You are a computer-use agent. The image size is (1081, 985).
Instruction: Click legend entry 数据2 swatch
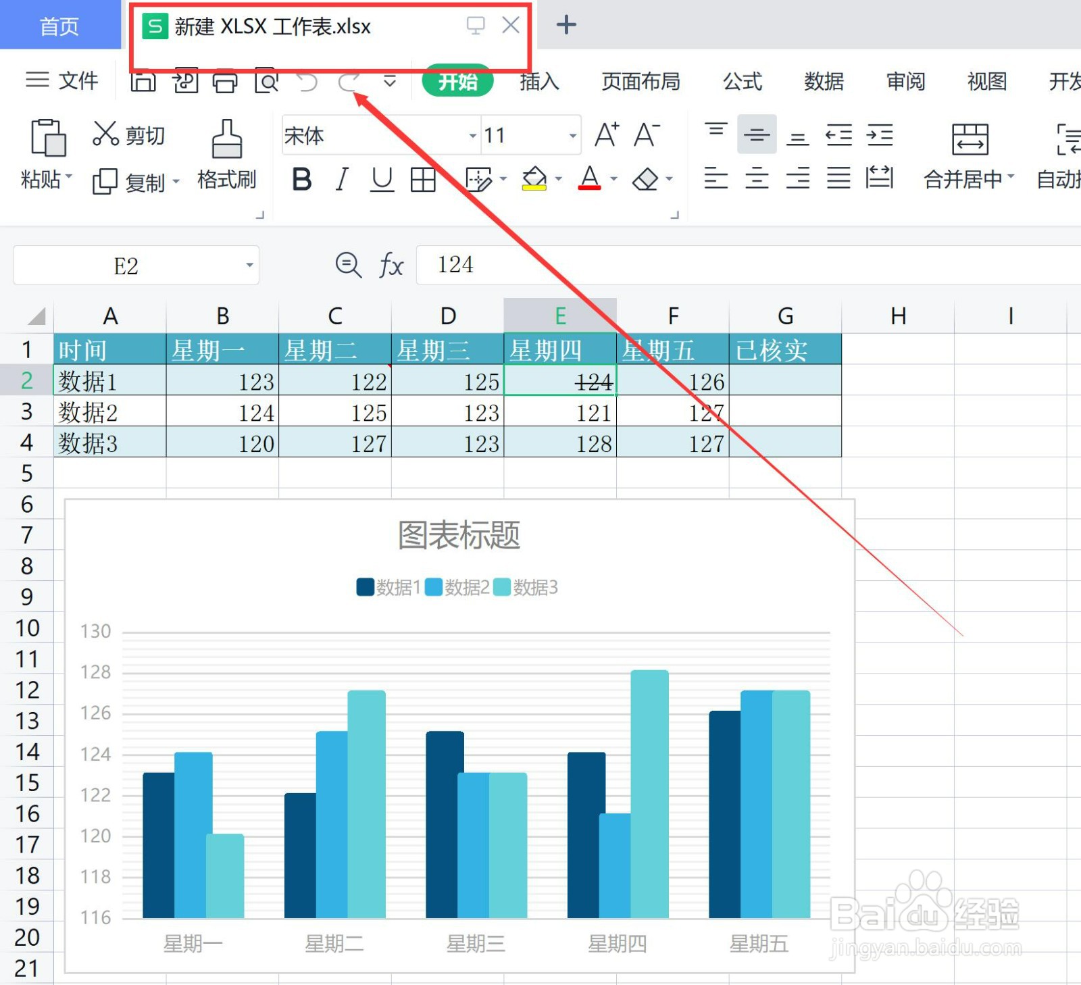pos(434,587)
